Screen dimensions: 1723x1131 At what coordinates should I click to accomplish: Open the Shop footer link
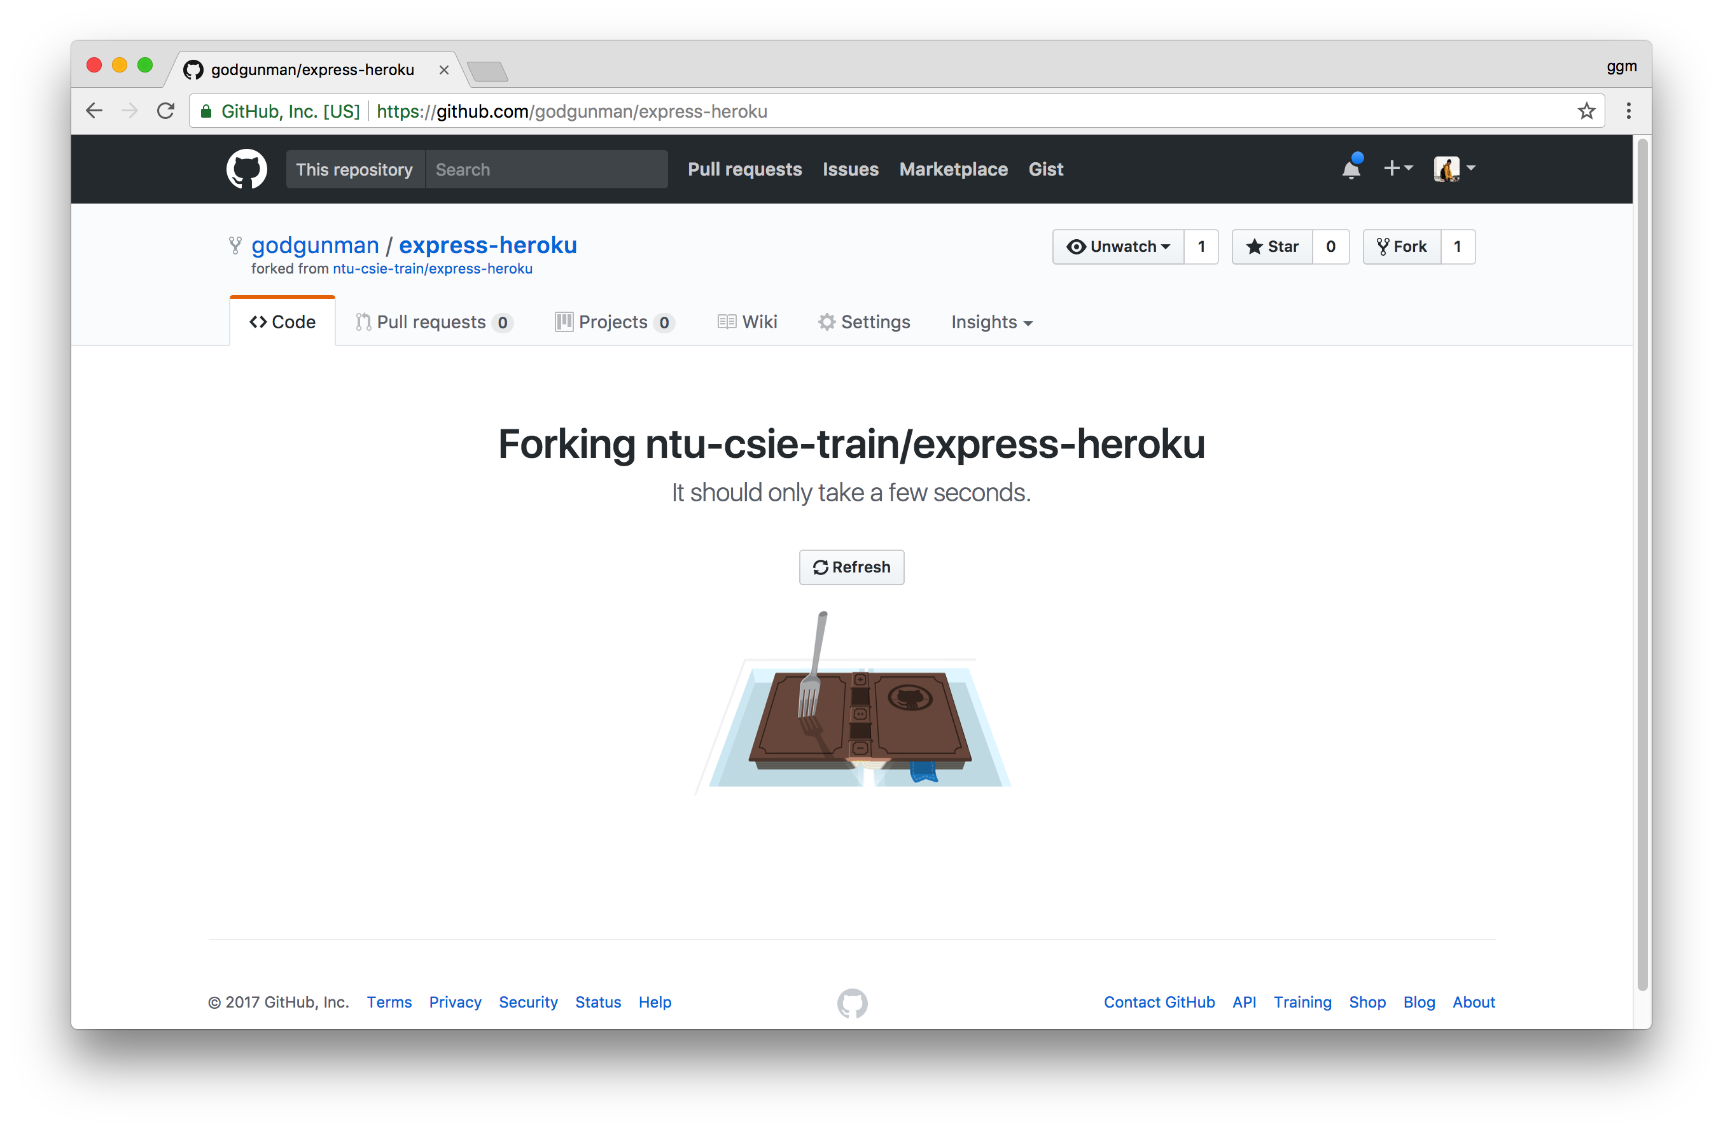pyautogui.click(x=1367, y=1003)
